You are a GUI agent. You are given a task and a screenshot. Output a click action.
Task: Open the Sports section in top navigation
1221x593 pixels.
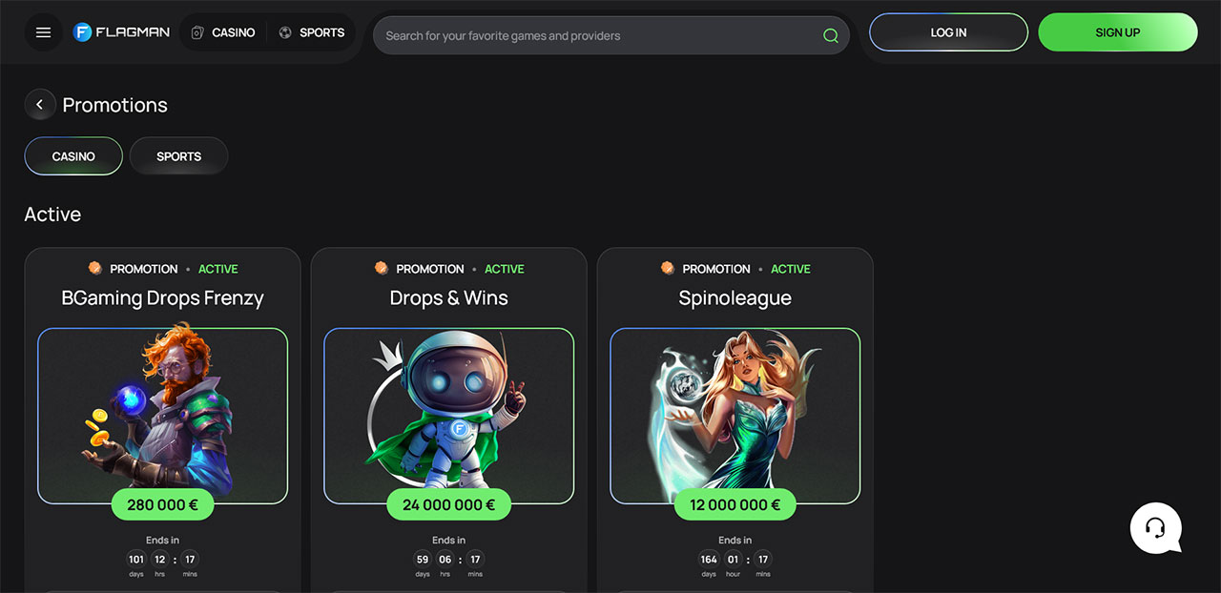pos(312,32)
